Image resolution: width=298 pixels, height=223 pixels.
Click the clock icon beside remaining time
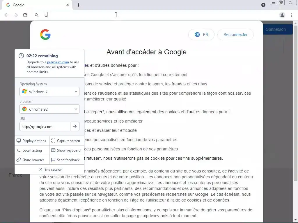pyautogui.click(x=21, y=56)
